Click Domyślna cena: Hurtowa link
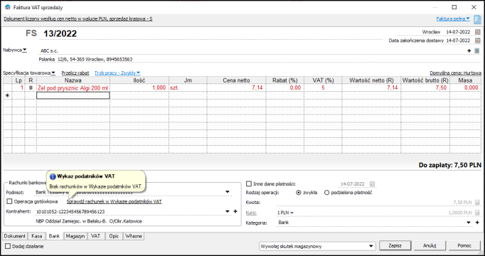485x256 pixels. click(x=455, y=73)
